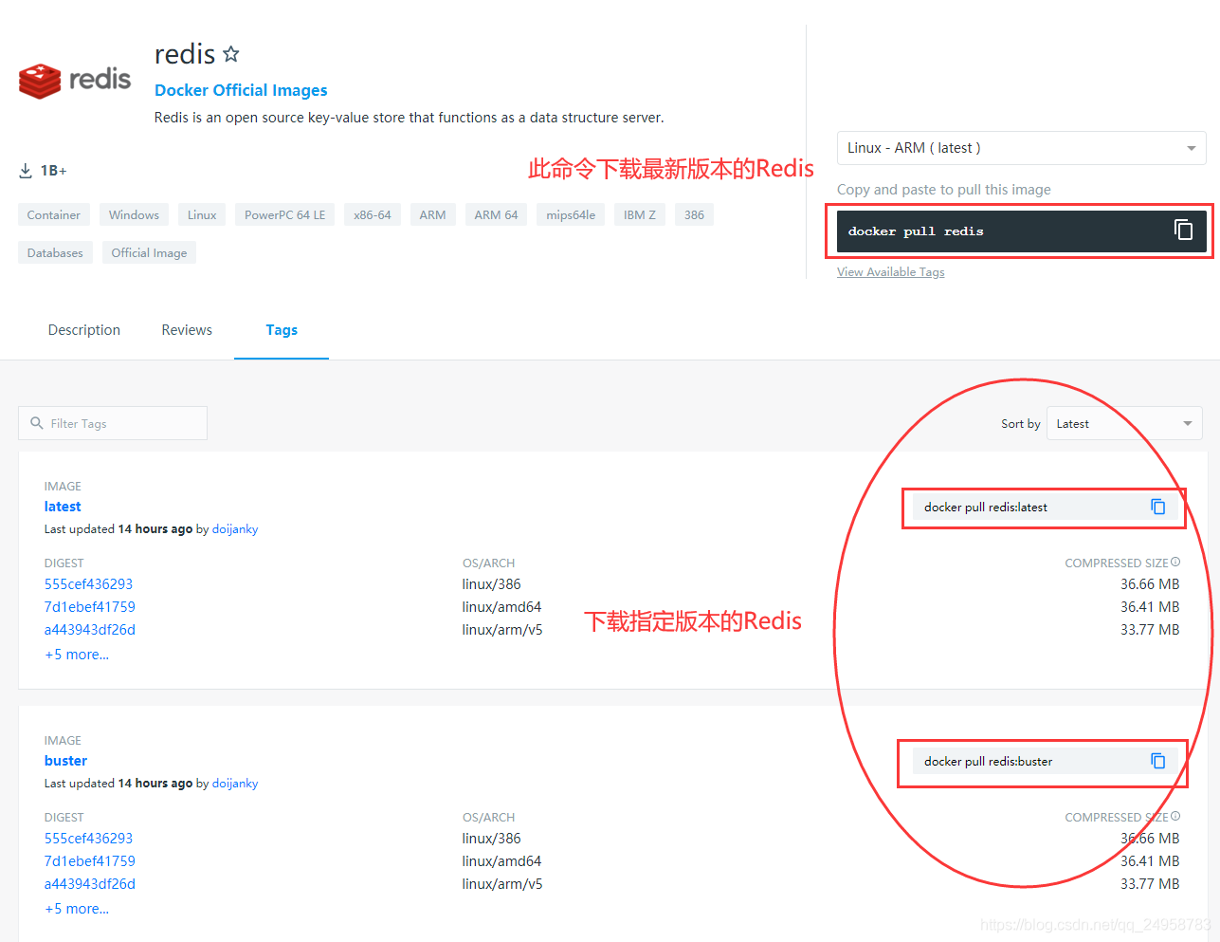Viewport: 1220px width, 942px height.
Task: Open digest a443943df26d under buster
Action: (89, 884)
